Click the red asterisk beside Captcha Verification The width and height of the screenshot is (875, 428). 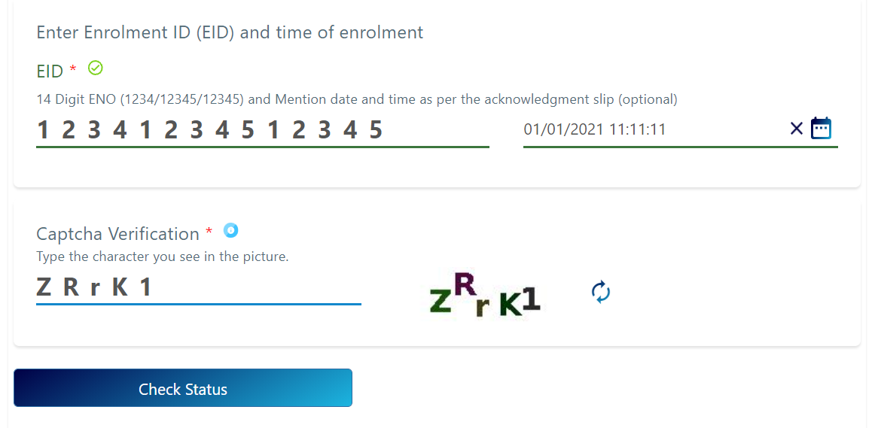click(x=209, y=232)
